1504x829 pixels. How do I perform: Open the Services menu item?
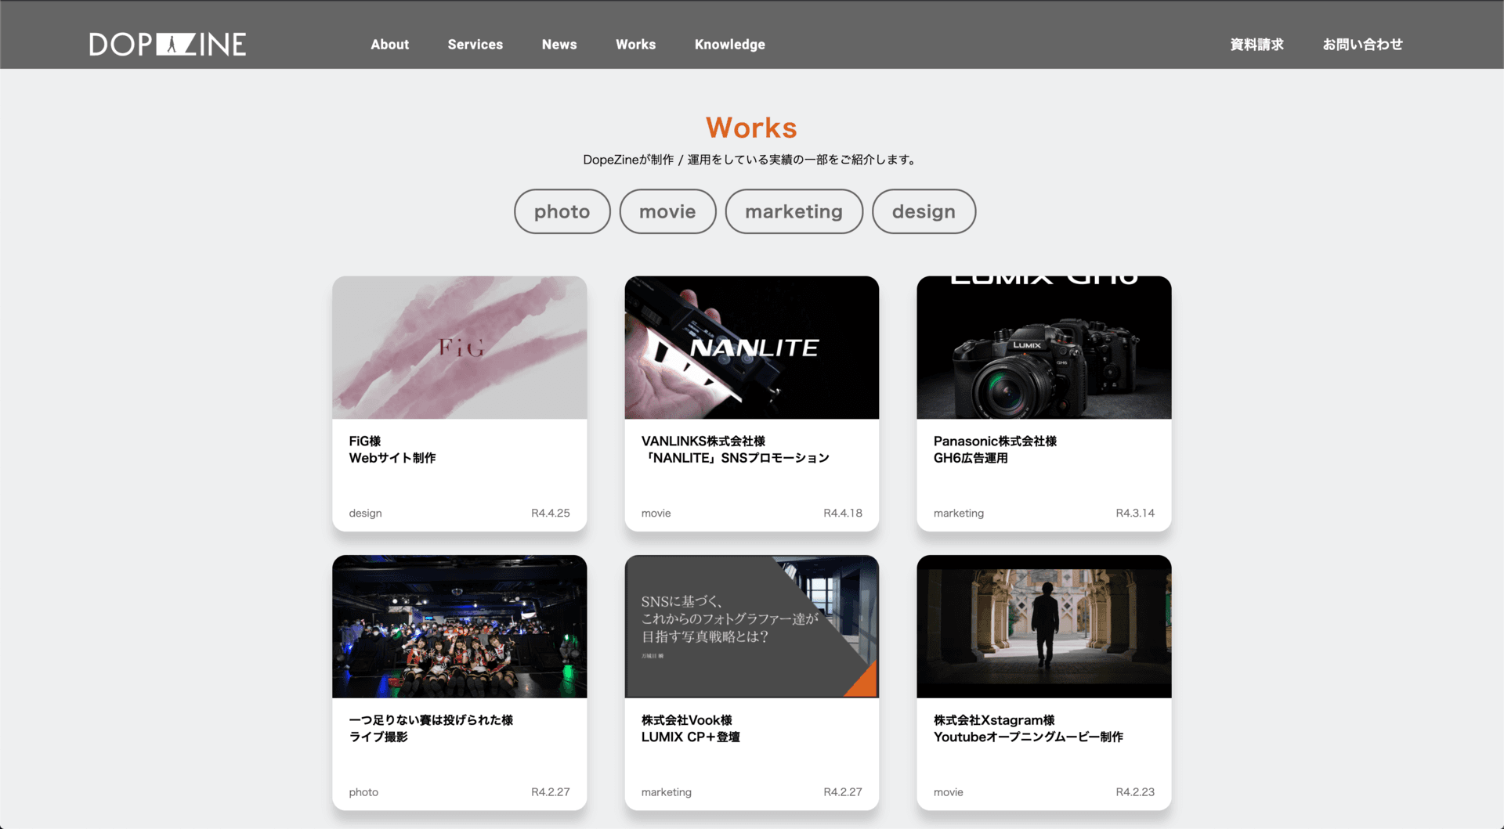click(475, 45)
